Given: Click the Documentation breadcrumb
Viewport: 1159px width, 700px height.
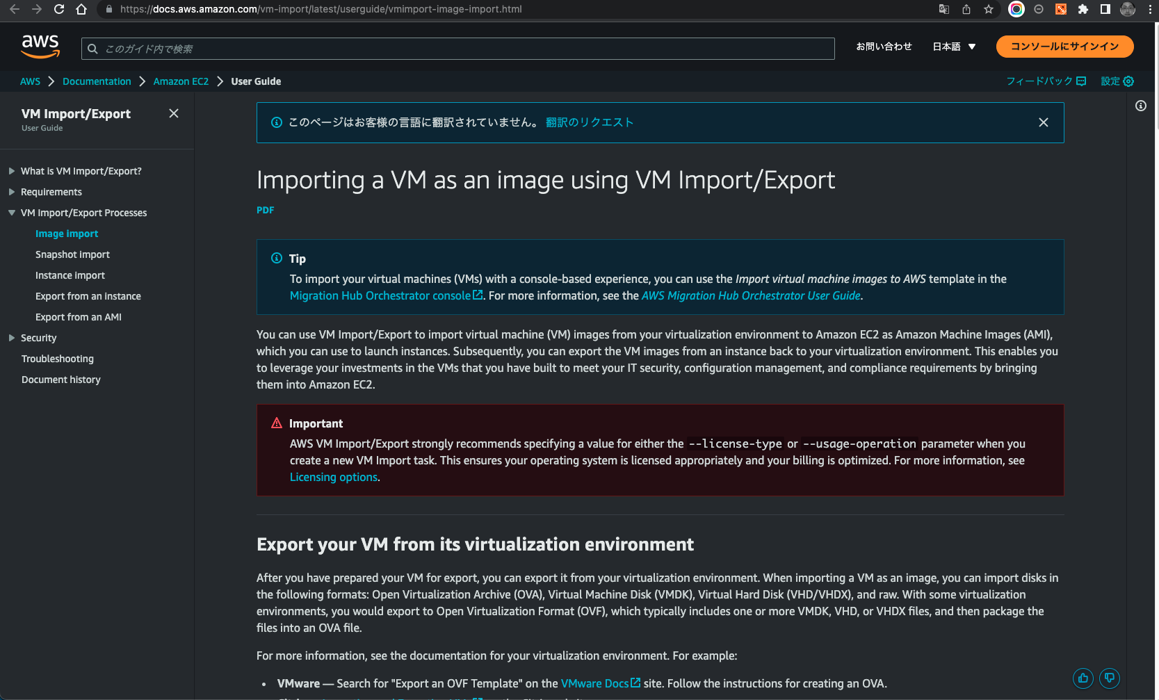Looking at the screenshot, I should [x=97, y=81].
